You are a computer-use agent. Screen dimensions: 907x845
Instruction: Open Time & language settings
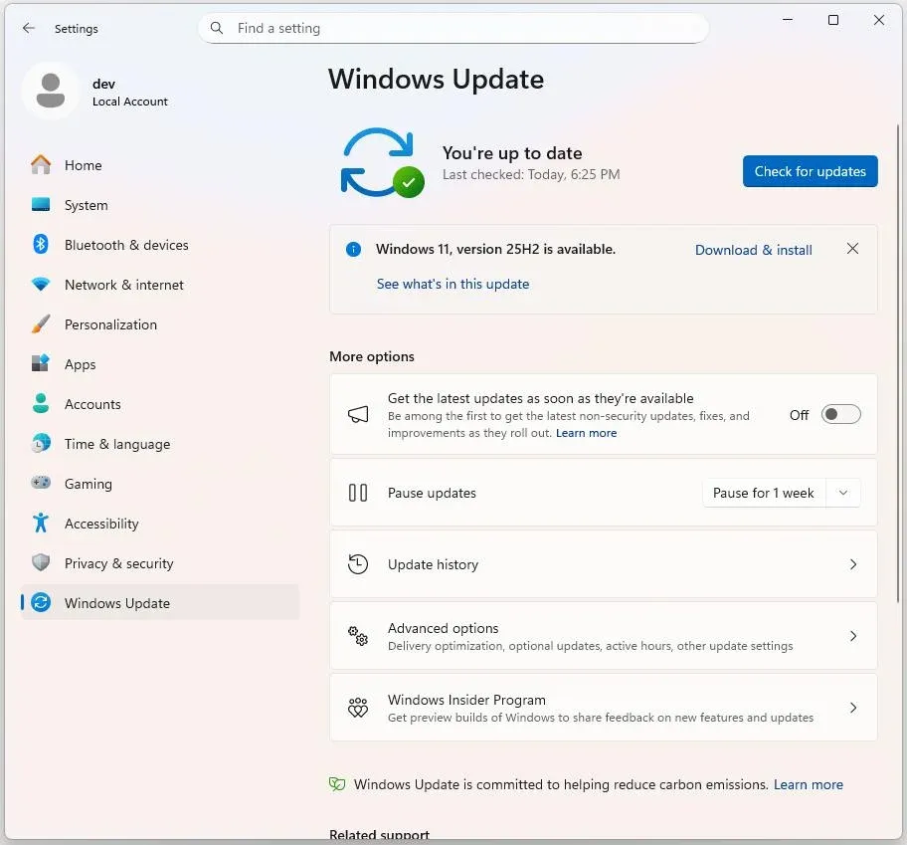tap(160, 443)
